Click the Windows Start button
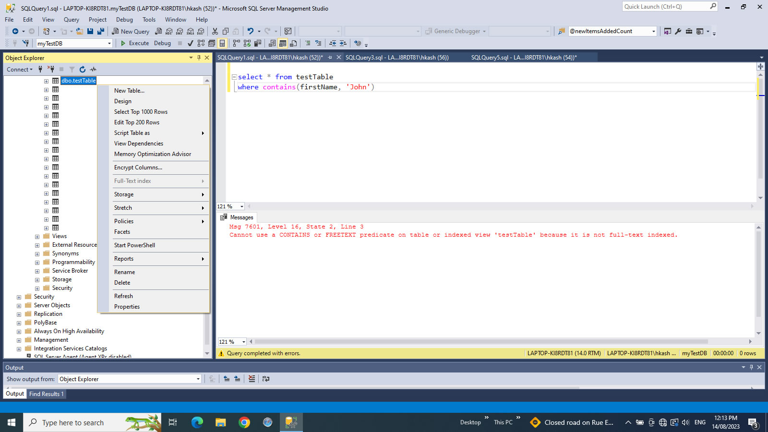Screen dimensions: 768x432 tap(12, 422)
